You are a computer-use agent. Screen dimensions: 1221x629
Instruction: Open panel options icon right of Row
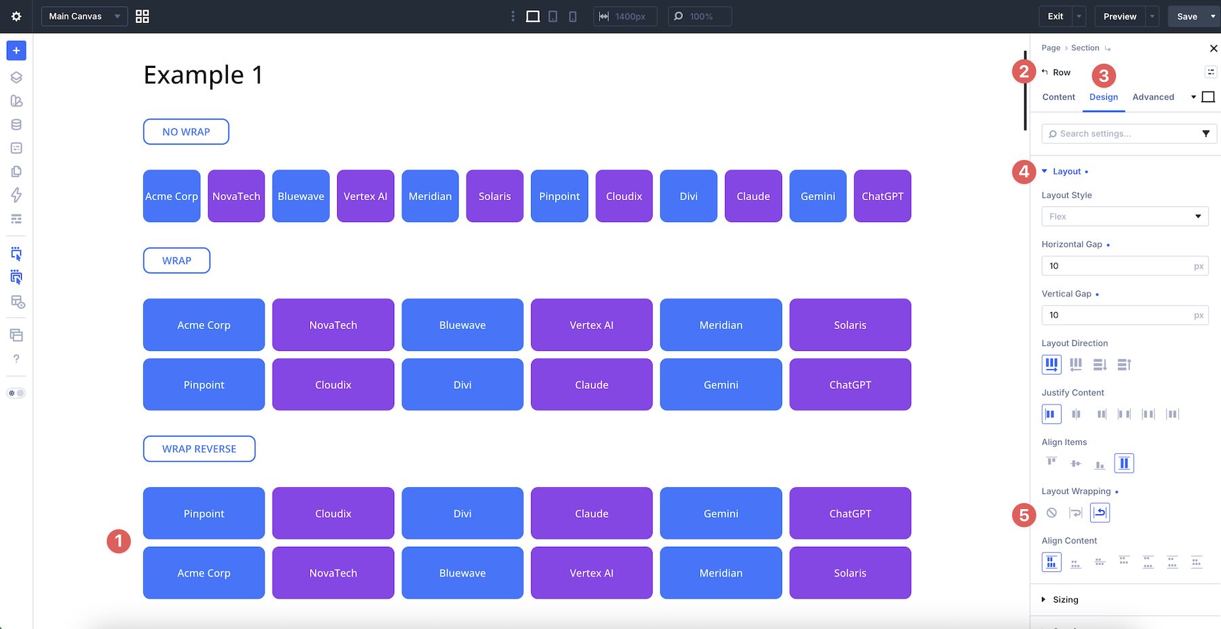coord(1211,72)
